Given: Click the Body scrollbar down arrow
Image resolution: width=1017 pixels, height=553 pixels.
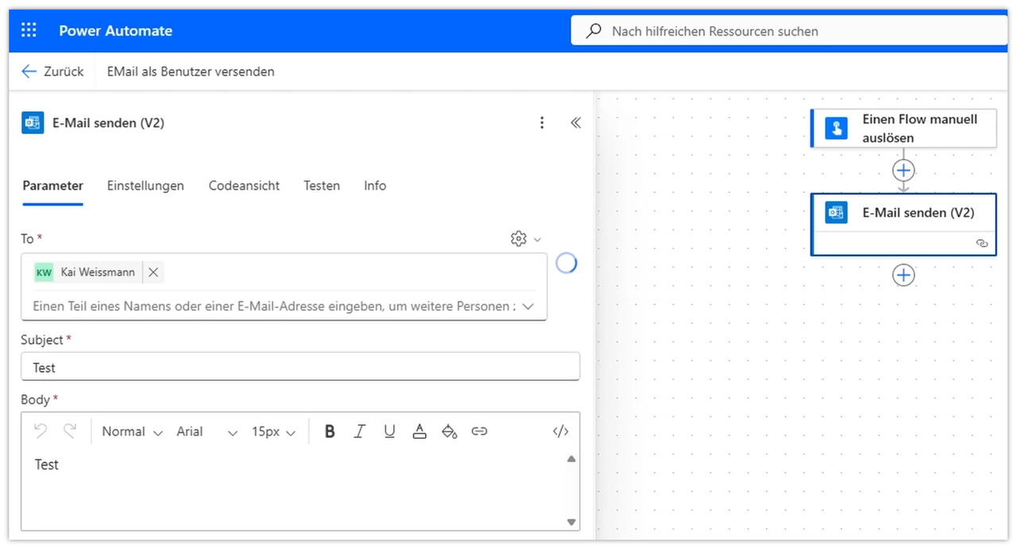Looking at the screenshot, I should (x=571, y=522).
